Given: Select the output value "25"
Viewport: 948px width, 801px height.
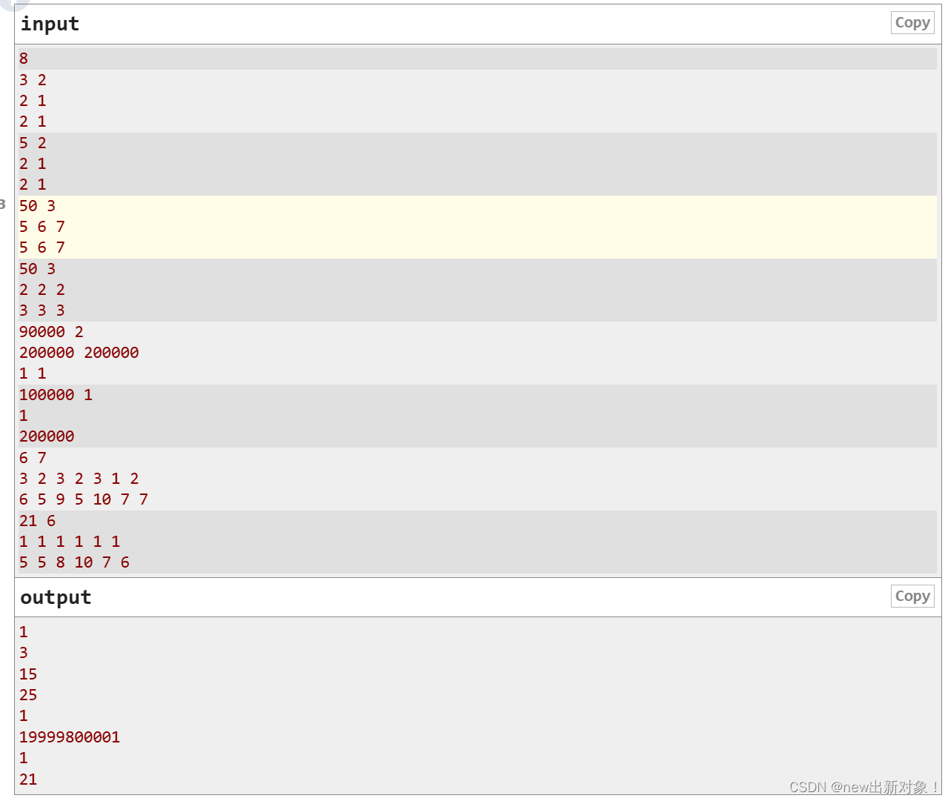Looking at the screenshot, I should click(x=27, y=694).
